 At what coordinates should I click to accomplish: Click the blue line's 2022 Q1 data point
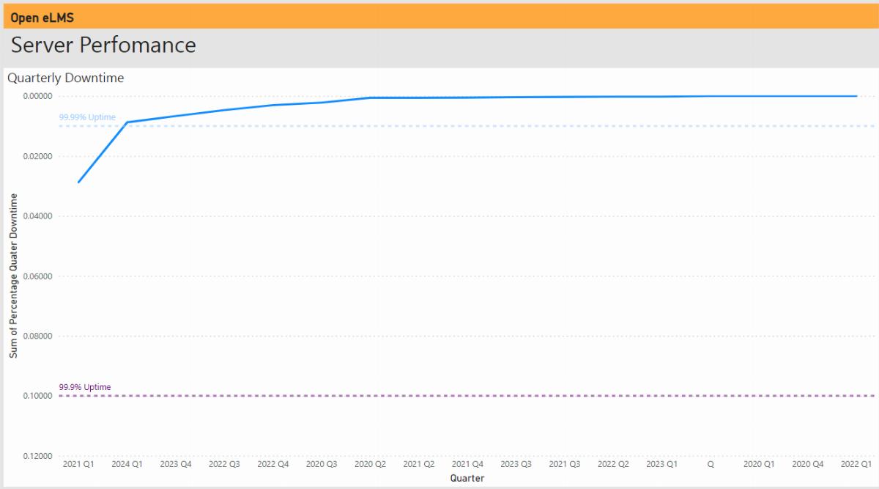click(856, 96)
